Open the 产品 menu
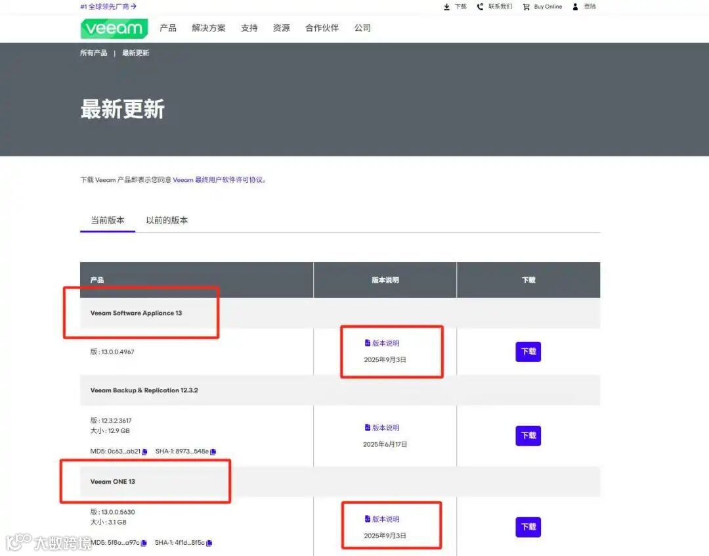This screenshot has width=709, height=556. [168, 28]
